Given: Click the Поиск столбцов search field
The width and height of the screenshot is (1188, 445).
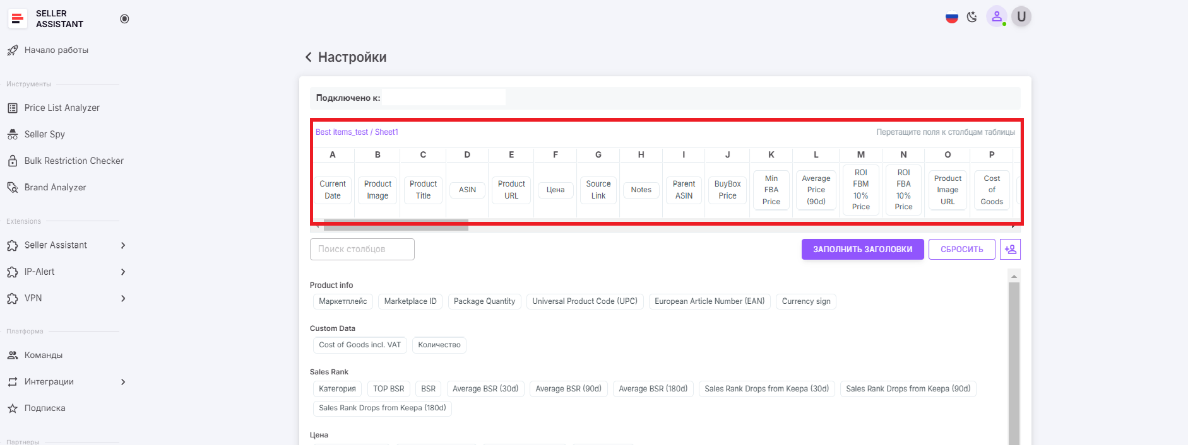Looking at the screenshot, I should pos(362,249).
